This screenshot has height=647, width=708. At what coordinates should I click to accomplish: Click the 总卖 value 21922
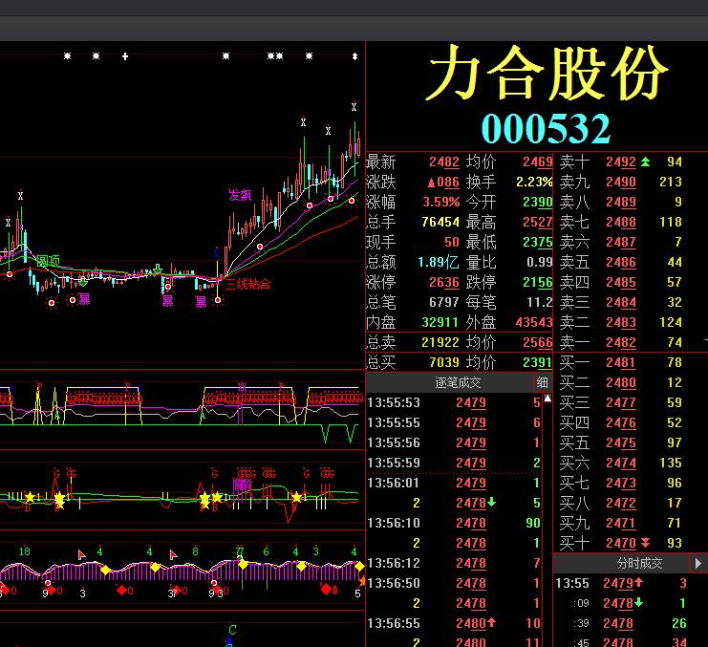440,342
